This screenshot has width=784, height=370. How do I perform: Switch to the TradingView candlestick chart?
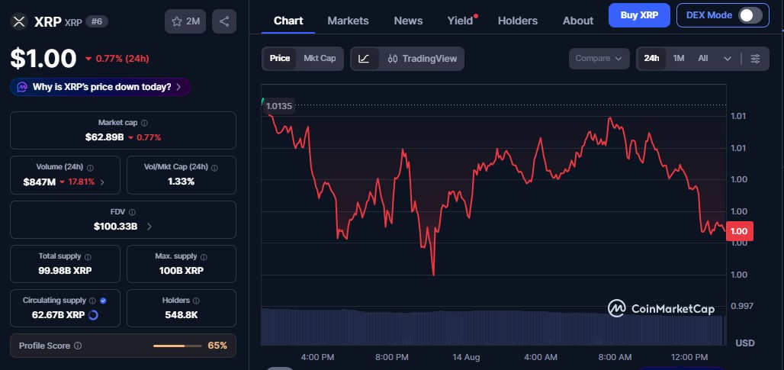pos(422,59)
